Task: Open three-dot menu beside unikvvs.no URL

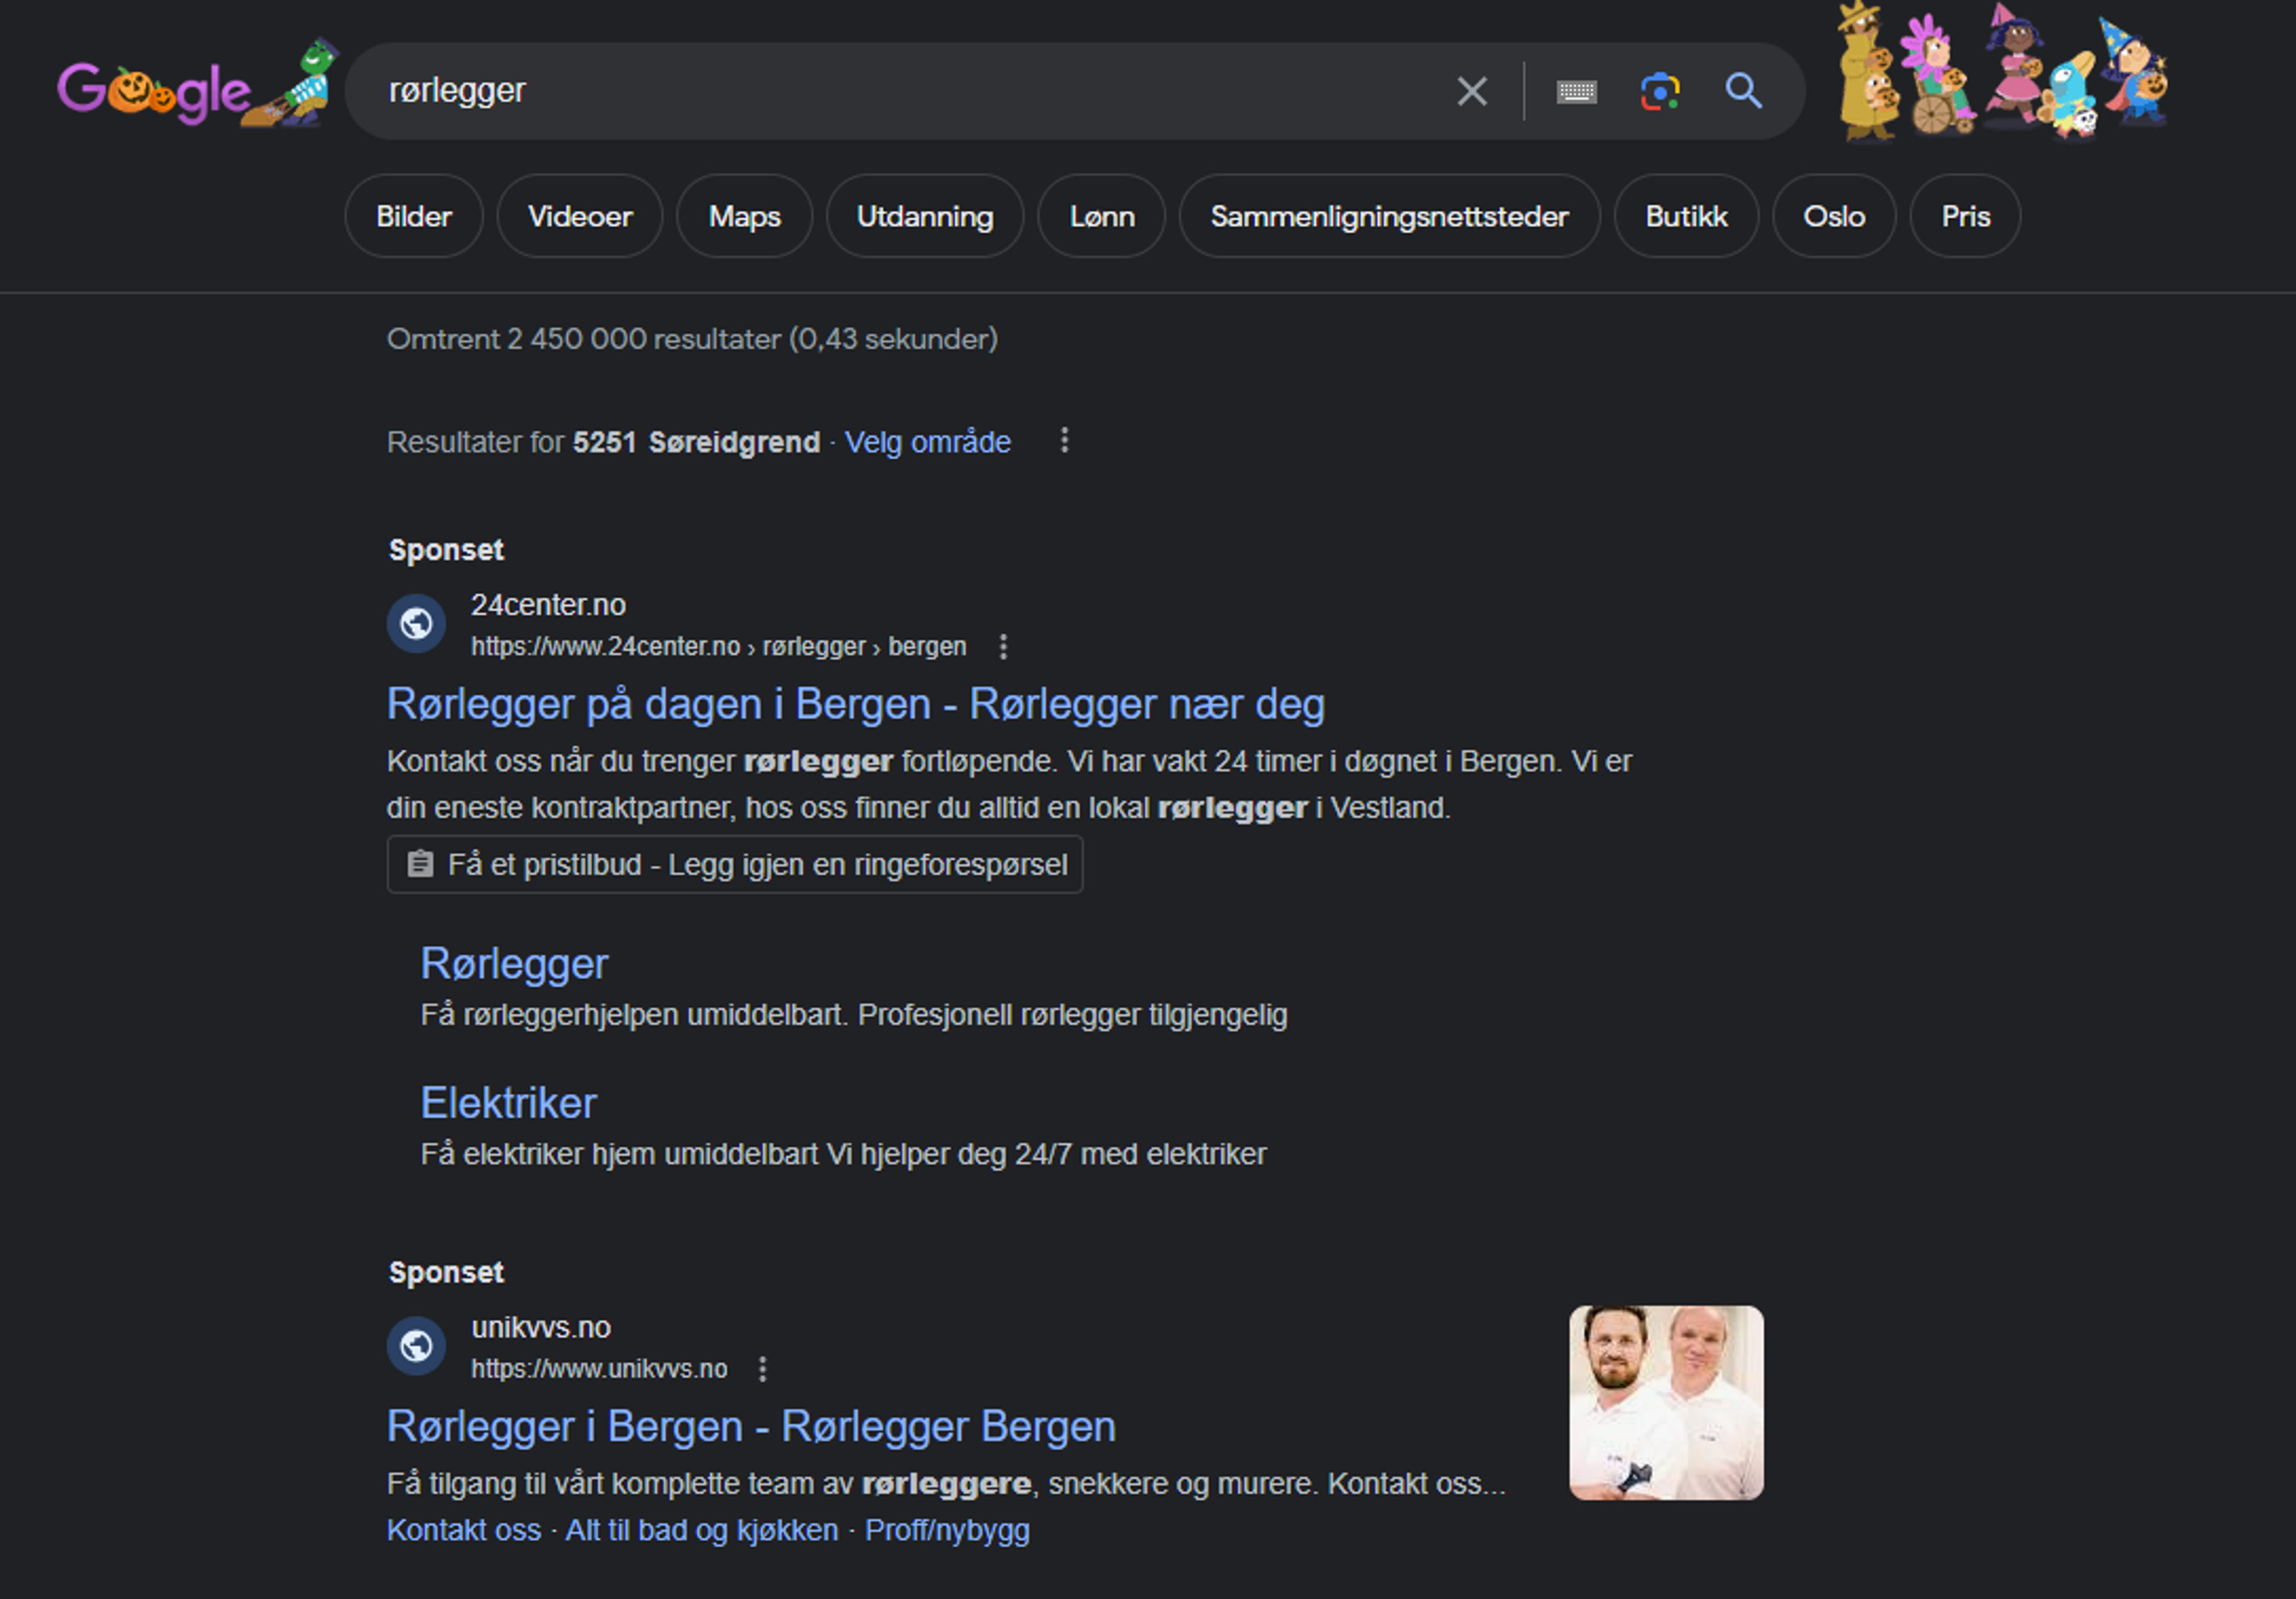Action: click(763, 1369)
